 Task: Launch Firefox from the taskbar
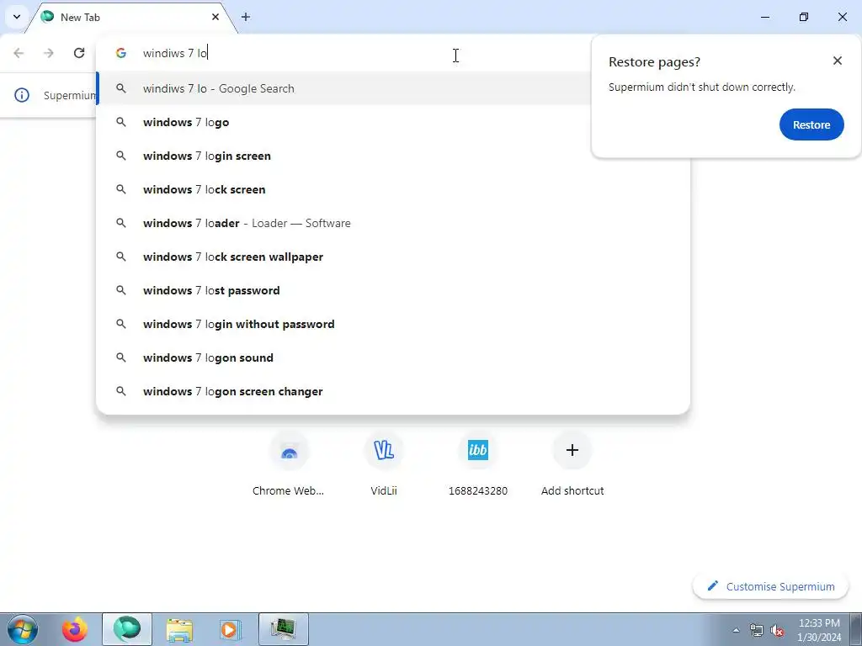75,629
